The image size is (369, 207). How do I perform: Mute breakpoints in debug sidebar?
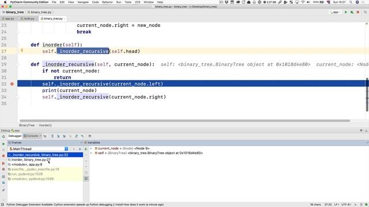pos(3,169)
